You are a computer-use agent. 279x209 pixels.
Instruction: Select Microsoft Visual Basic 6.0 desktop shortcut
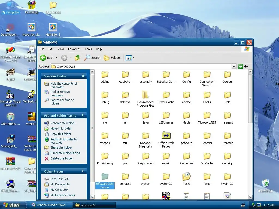(x=11, y=98)
